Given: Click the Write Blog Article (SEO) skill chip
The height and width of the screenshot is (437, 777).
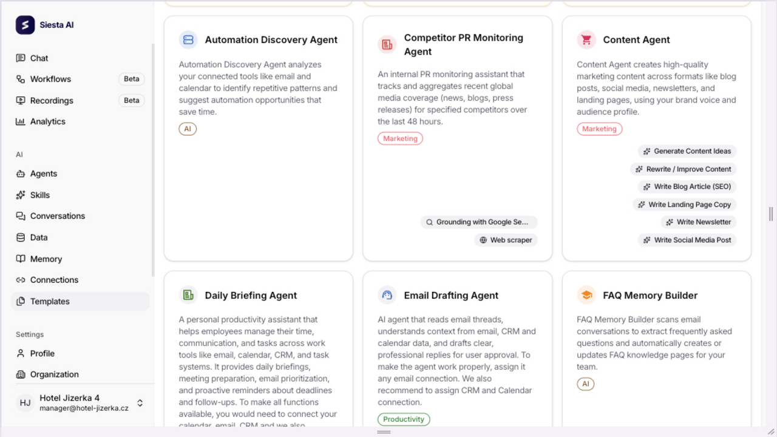Looking at the screenshot, I should pos(687,187).
